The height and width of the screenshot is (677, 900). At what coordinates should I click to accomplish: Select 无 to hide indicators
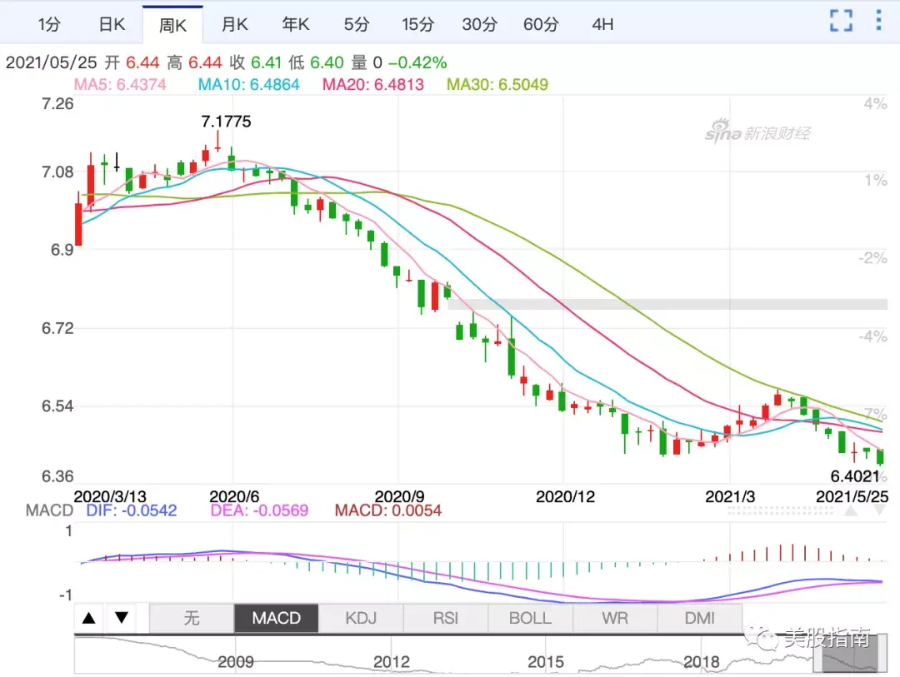pos(192,618)
